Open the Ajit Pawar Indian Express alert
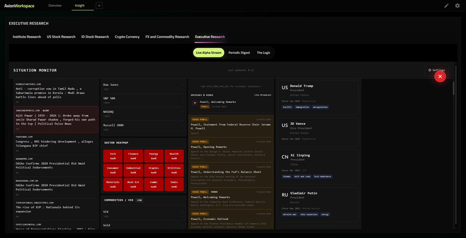466x238 pixels. [x=56, y=119]
